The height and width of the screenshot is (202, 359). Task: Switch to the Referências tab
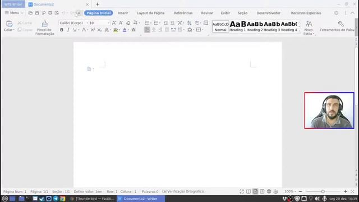pyautogui.click(x=183, y=13)
